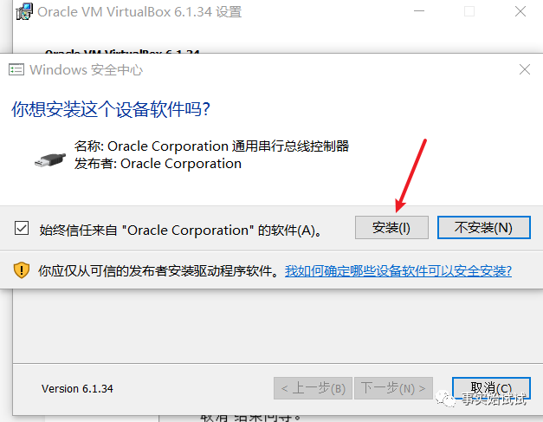Click the yellow warning shield icon

22,270
